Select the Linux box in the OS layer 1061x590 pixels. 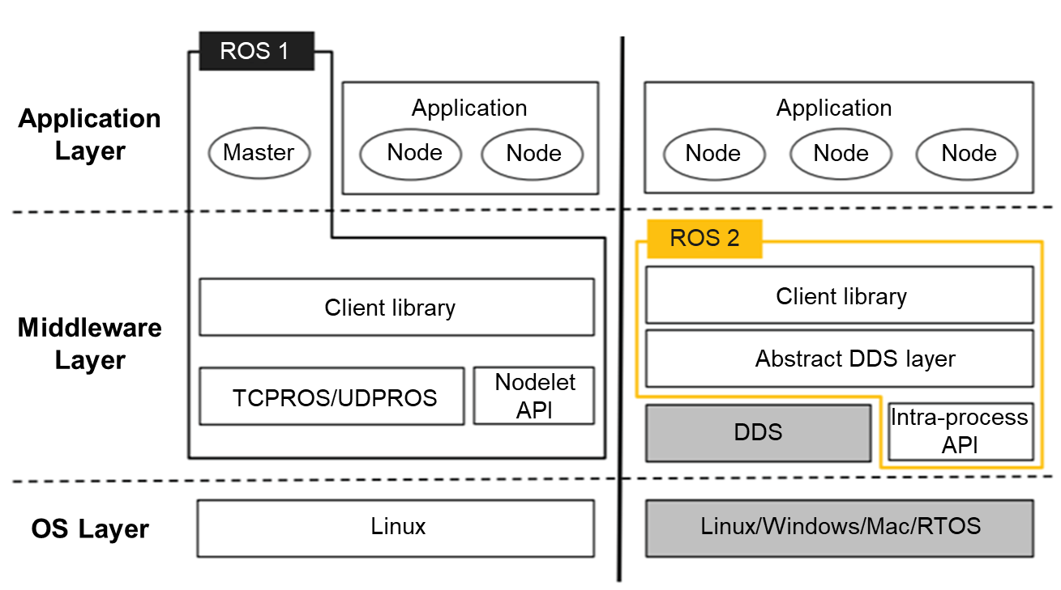396,528
